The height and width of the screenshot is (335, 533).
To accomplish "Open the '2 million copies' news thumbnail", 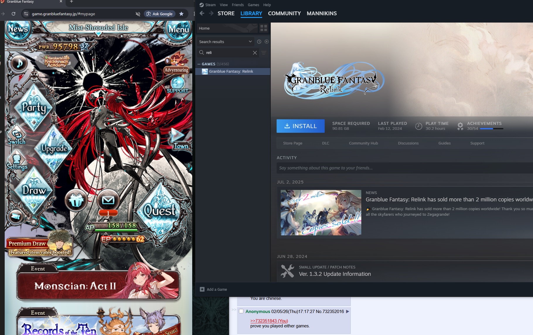I will pyautogui.click(x=321, y=213).
